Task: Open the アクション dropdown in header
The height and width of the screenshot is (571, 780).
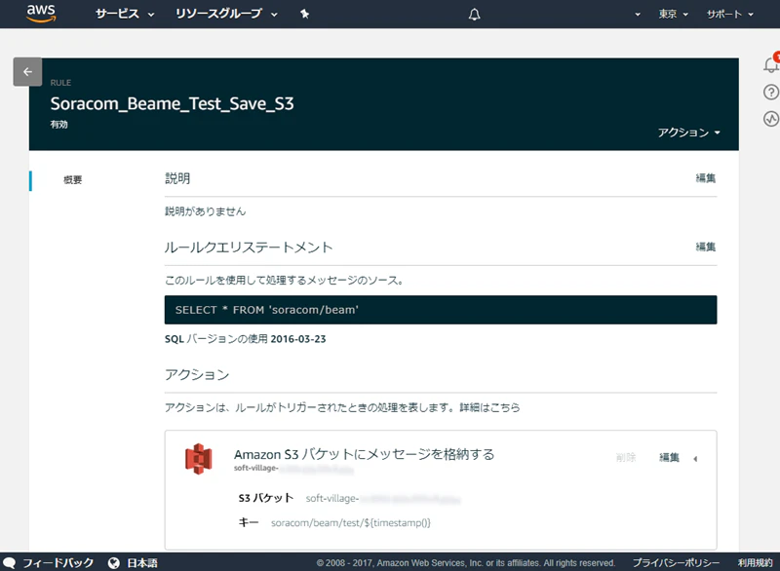Action: pos(689,133)
